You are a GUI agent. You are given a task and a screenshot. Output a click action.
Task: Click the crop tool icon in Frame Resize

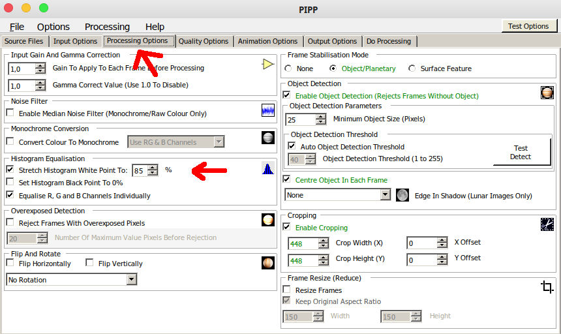pyautogui.click(x=547, y=287)
